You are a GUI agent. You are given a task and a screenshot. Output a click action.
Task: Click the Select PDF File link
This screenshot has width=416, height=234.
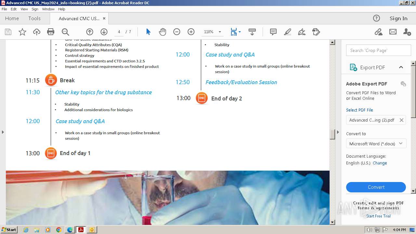coord(359,110)
